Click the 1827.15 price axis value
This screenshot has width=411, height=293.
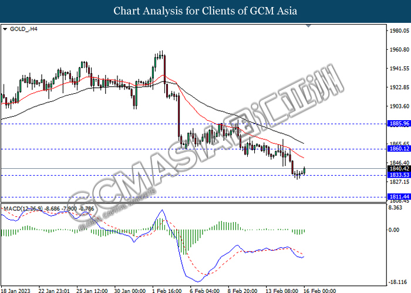(399, 182)
